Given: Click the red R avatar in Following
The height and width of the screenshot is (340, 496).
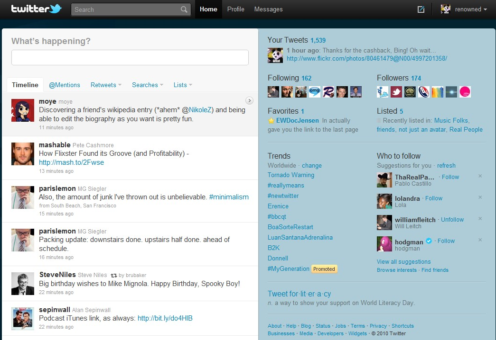Looking at the screenshot, I should 328,92.
